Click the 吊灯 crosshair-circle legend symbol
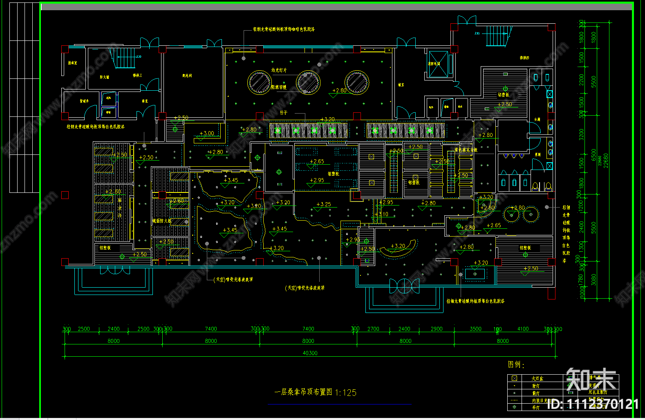This screenshot has height=420, width=645. point(514,407)
